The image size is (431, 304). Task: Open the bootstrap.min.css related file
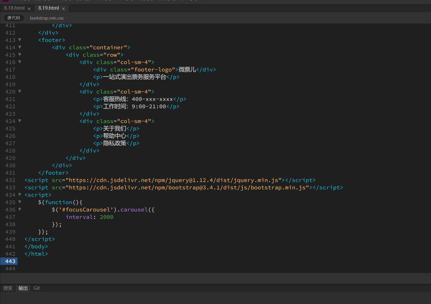pyautogui.click(x=47, y=18)
